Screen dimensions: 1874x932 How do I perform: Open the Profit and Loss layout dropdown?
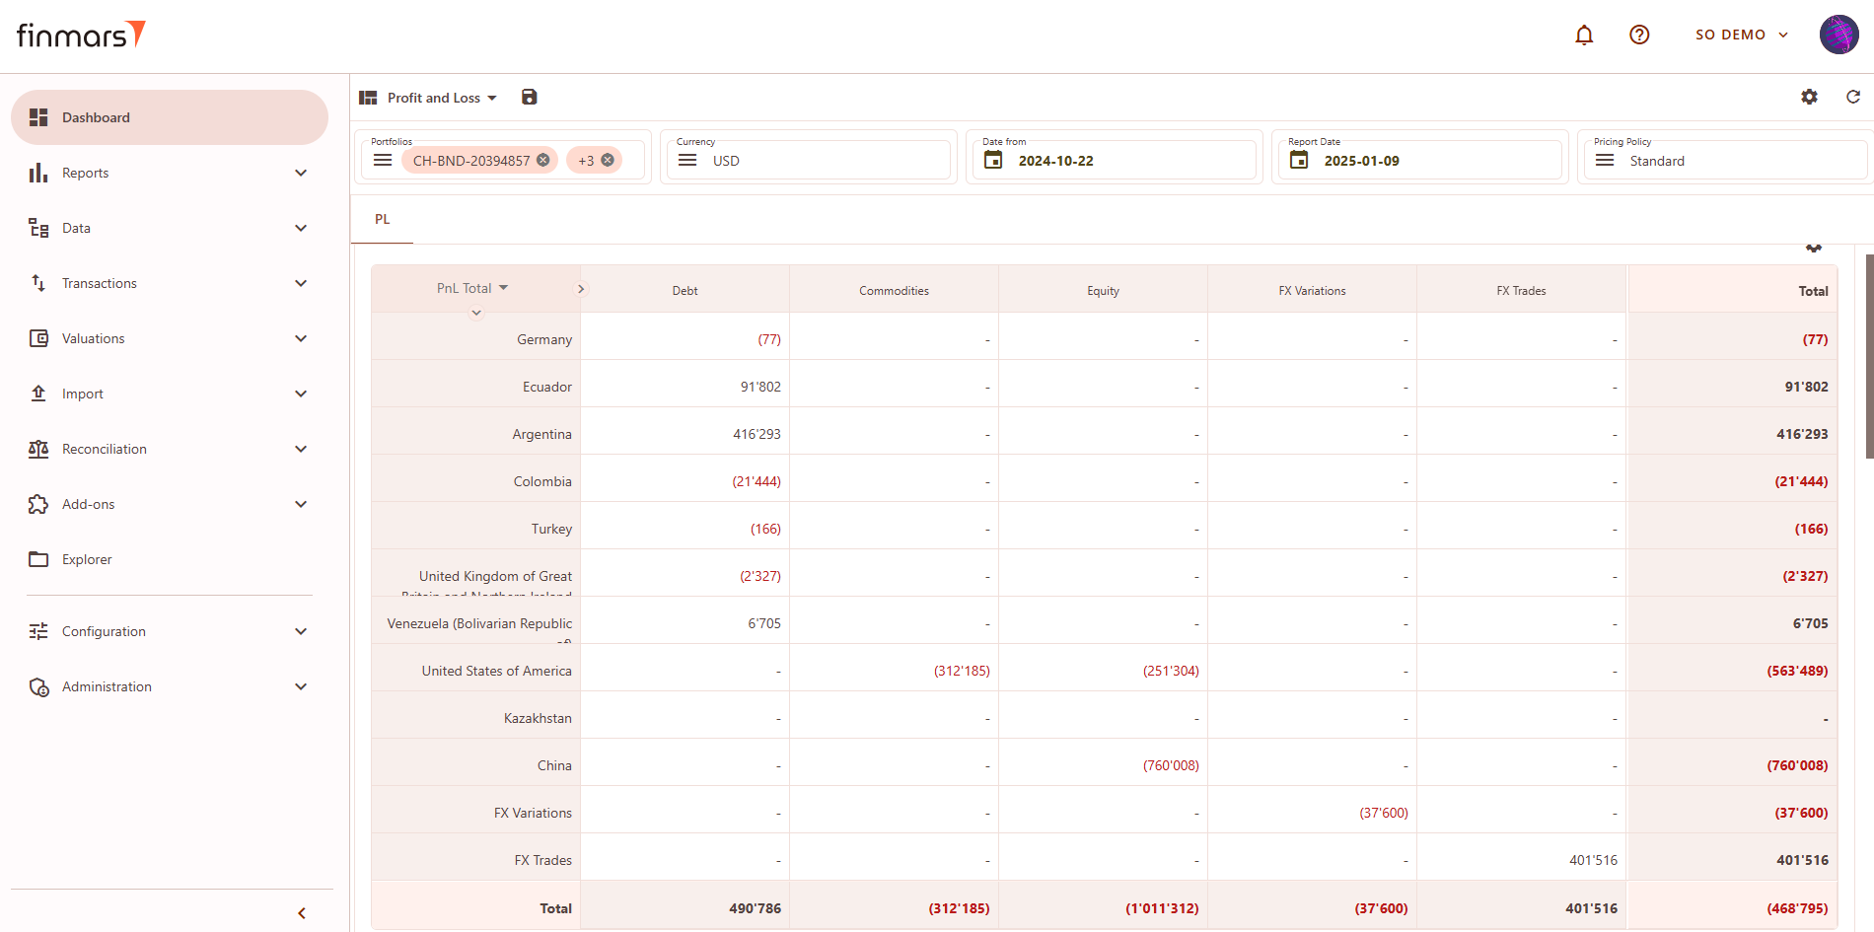[x=441, y=98]
